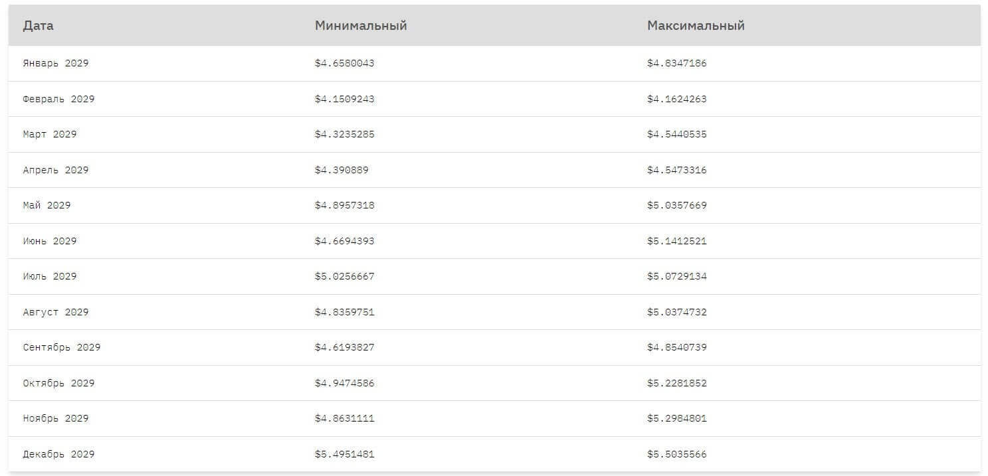Click maximum value $5.0729134

click(676, 276)
